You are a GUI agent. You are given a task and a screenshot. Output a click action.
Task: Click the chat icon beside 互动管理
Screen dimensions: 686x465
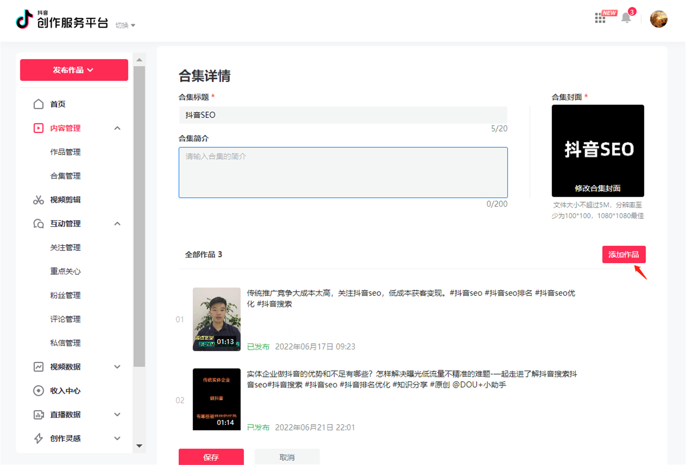tap(39, 224)
